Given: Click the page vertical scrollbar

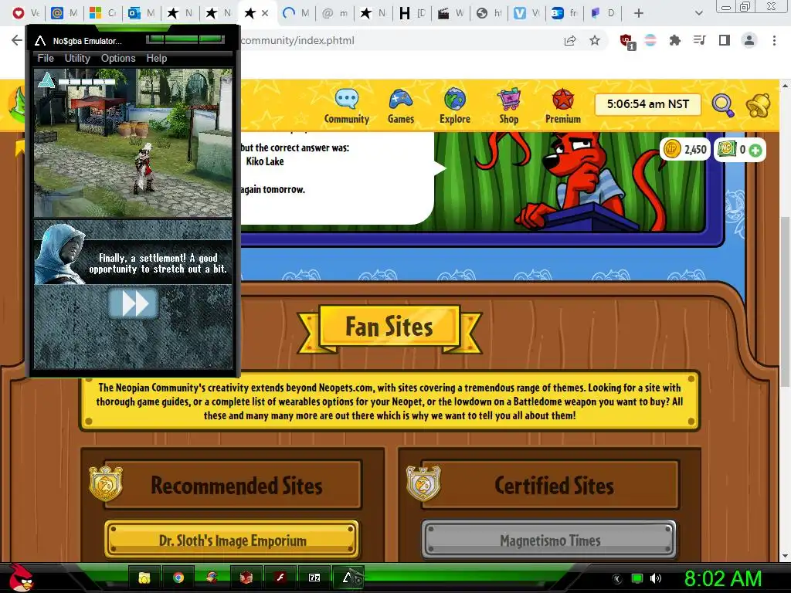Looking at the screenshot, I should point(785,302).
